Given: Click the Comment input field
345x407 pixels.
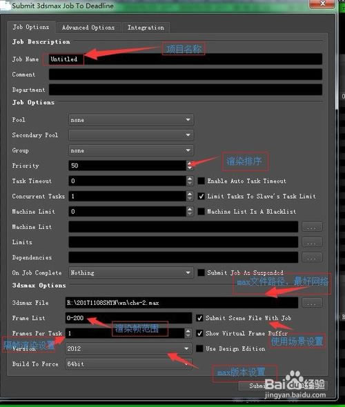Looking at the screenshot, I should [x=186, y=75].
